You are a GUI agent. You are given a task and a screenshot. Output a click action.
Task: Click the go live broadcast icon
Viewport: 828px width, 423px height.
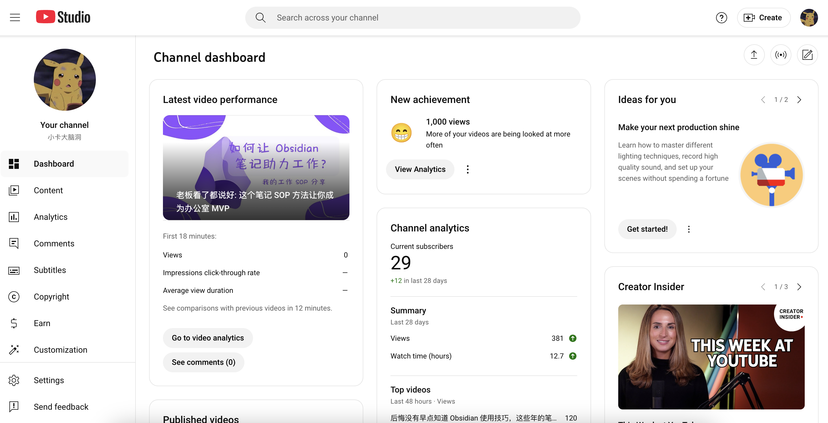pos(780,55)
